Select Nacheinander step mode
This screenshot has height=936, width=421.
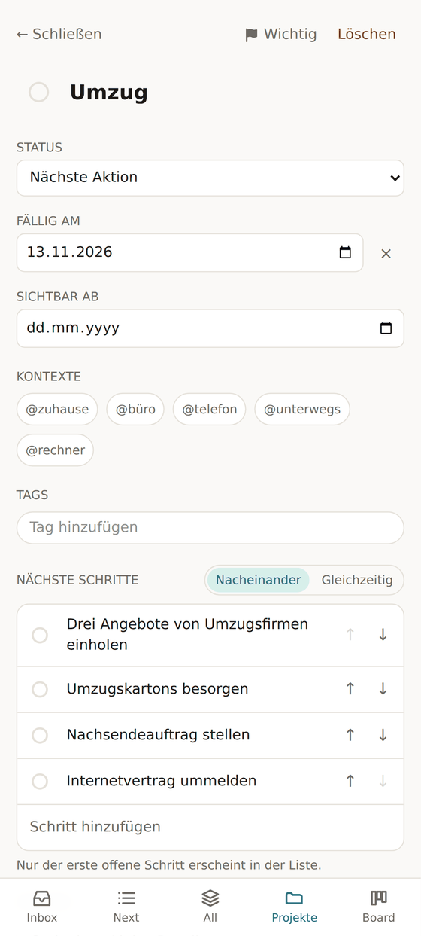click(x=259, y=580)
